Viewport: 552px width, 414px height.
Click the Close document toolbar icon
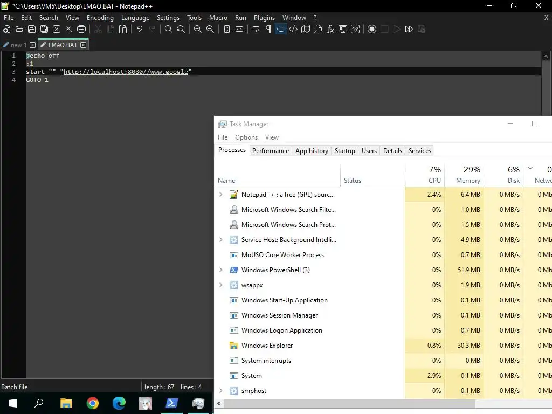click(57, 29)
